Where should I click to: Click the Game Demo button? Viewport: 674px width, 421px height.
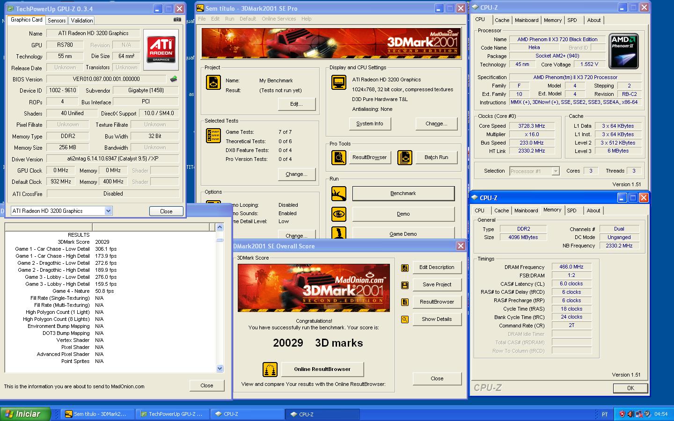[x=403, y=232]
